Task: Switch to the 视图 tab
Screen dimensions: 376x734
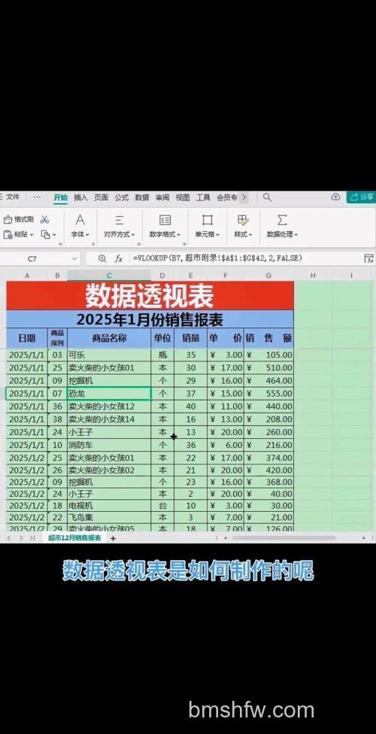Action: [x=183, y=197]
